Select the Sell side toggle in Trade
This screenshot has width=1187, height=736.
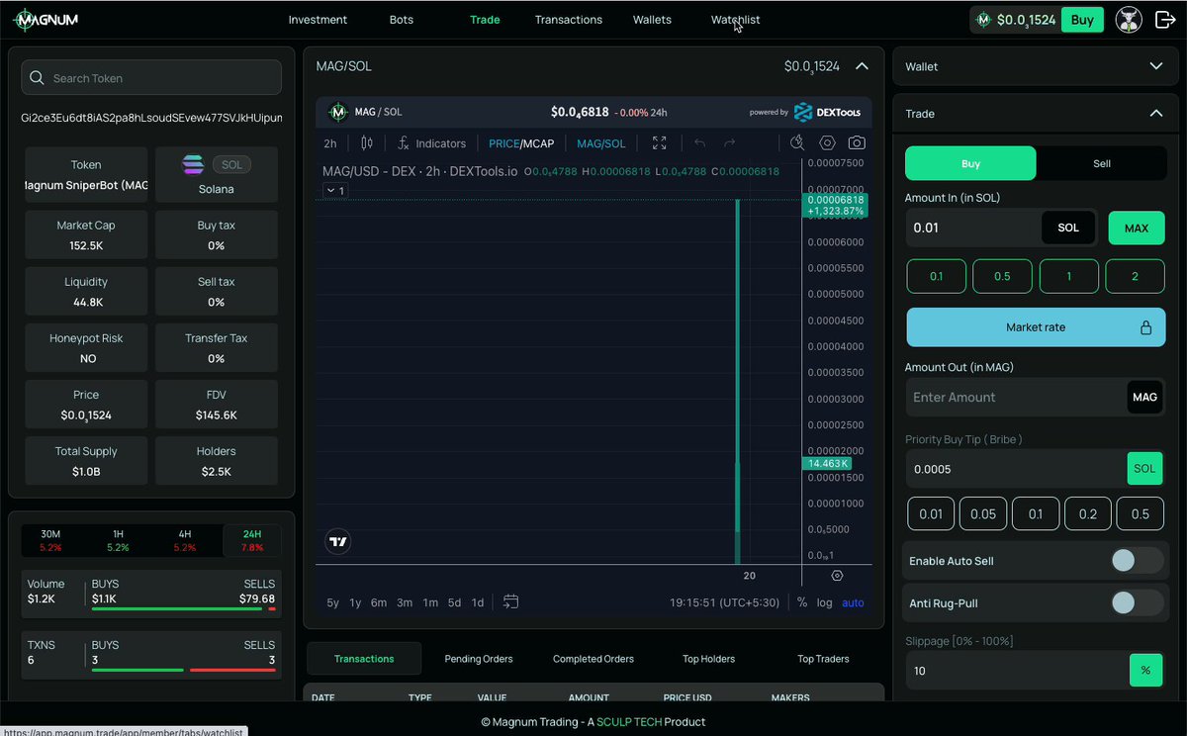coord(1102,163)
